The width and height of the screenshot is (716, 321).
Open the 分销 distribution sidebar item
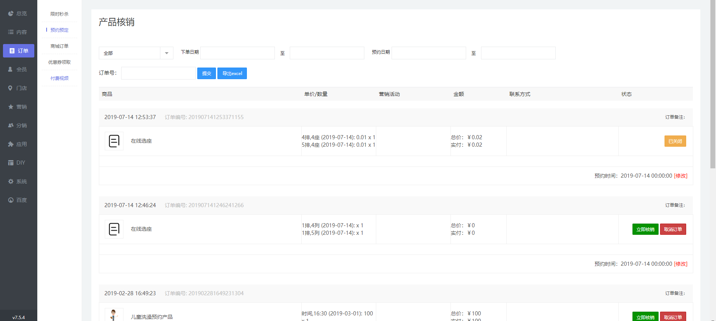pyautogui.click(x=18, y=125)
